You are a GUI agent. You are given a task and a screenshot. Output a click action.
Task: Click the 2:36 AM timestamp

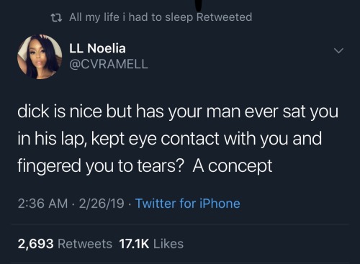[42, 204]
